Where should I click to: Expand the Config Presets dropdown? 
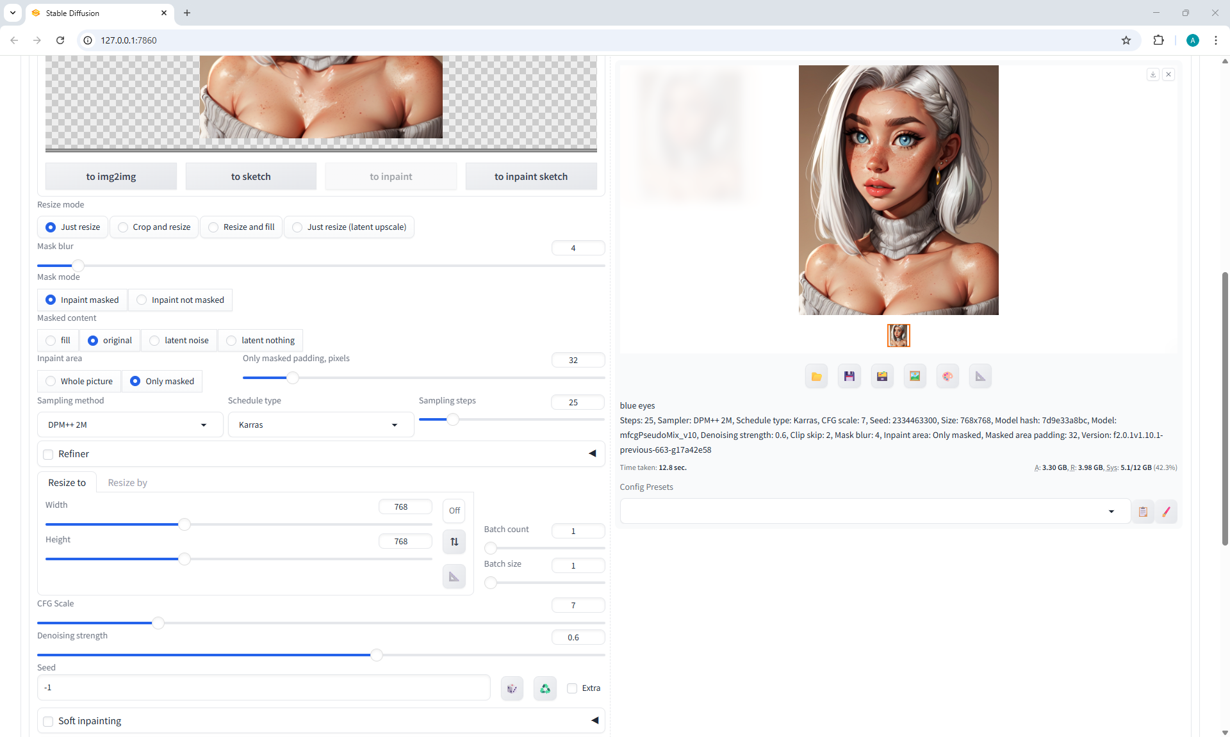(x=874, y=512)
